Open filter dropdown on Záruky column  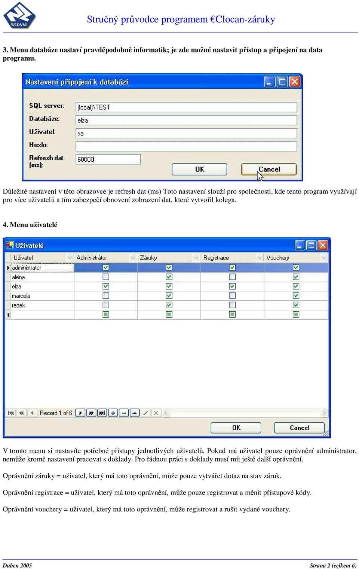pos(196,258)
